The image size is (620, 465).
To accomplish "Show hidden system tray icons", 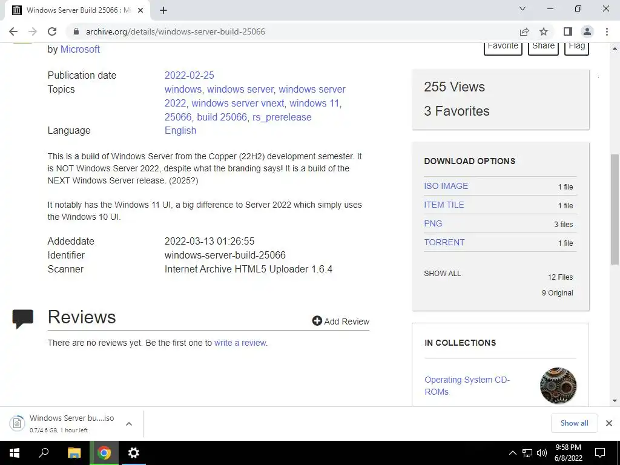I will pyautogui.click(x=512, y=453).
